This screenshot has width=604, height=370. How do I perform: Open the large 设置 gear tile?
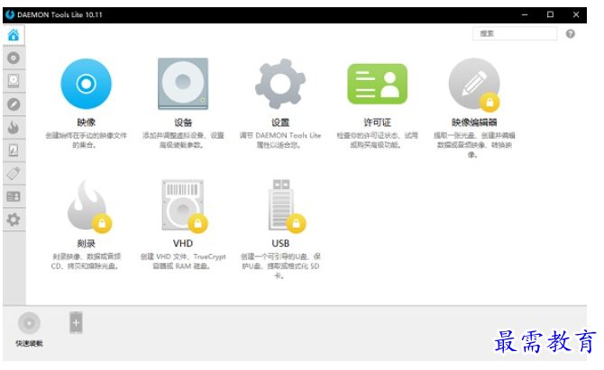click(x=280, y=84)
